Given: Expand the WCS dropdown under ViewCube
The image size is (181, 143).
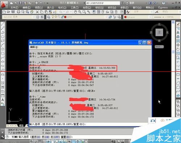Looking at the screenshot, I should 159,46.
